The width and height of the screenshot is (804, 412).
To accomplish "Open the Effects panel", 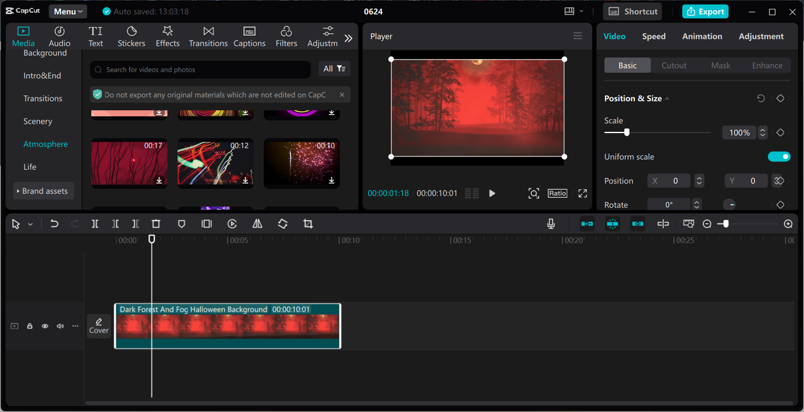I will pos(168,36).
